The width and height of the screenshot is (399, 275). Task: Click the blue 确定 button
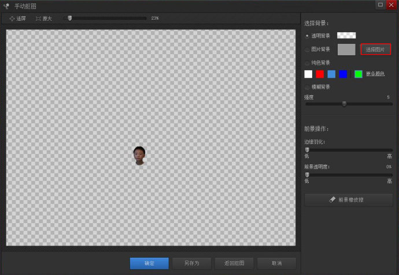[149, 263]
